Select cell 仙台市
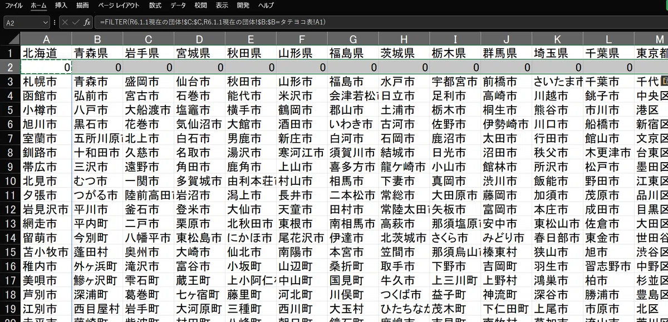Viewport: 668px width, 322px height. click(199, 82)
